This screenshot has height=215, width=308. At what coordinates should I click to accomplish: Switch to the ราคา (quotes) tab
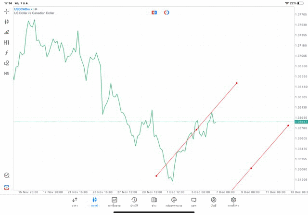pos(75,202)
